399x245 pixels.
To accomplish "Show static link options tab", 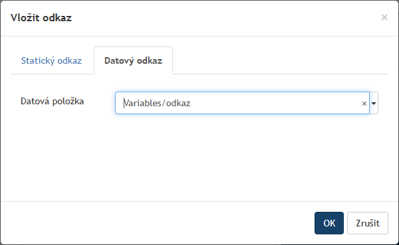I will (x=51, y=60).
